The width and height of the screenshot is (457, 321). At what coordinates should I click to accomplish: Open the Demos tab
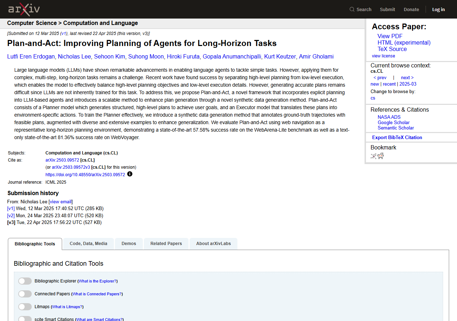click(x=129, y=244)
